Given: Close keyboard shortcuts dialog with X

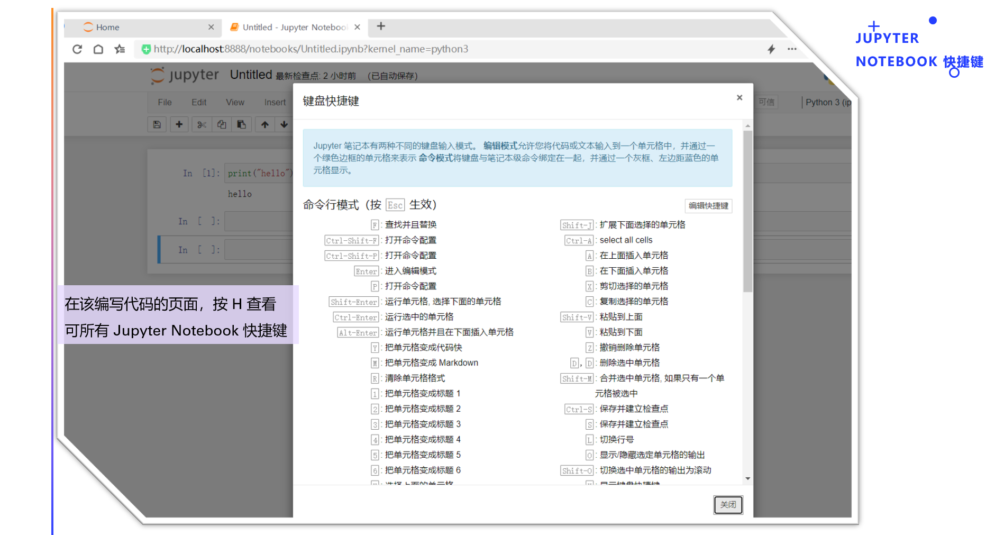Looking at the screenshot, I should click(740, 97).
